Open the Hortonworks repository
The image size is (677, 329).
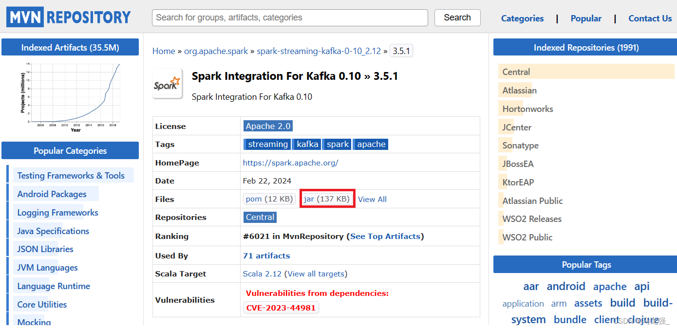528,109
